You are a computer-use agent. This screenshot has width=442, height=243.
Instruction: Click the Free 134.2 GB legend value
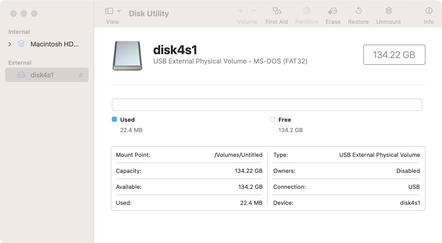pos(291,130)
